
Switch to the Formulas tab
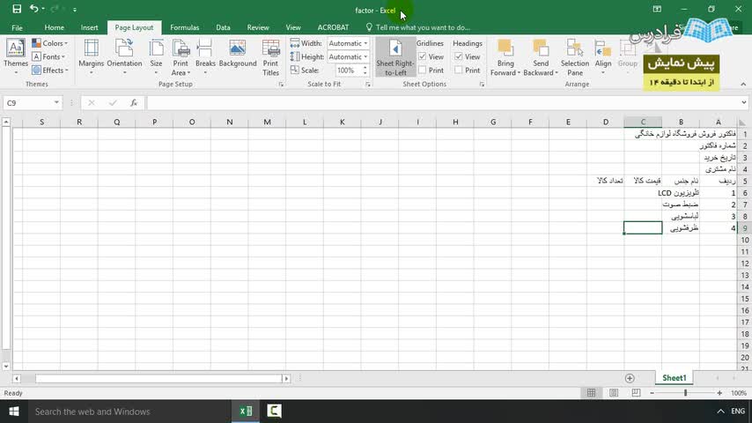(185, 28)
